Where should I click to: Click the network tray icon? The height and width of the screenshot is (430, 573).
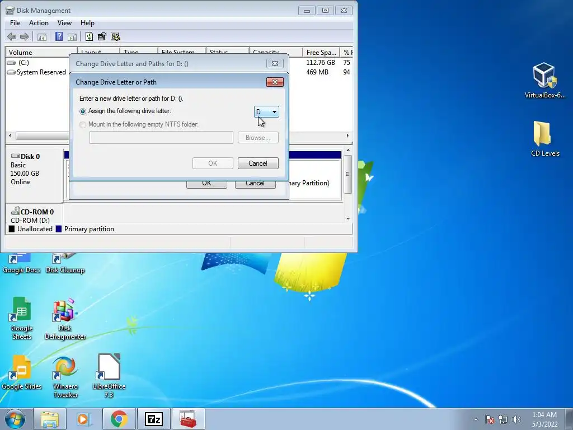click(x=503, y=419)
